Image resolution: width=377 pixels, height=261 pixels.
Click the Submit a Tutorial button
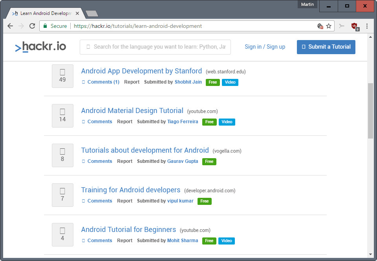(x=326, y=47)
